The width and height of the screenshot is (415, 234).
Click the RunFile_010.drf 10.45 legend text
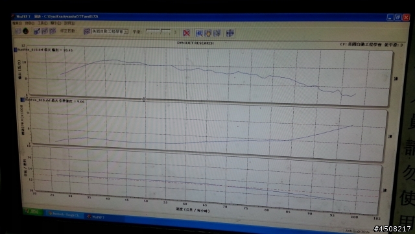45,50
